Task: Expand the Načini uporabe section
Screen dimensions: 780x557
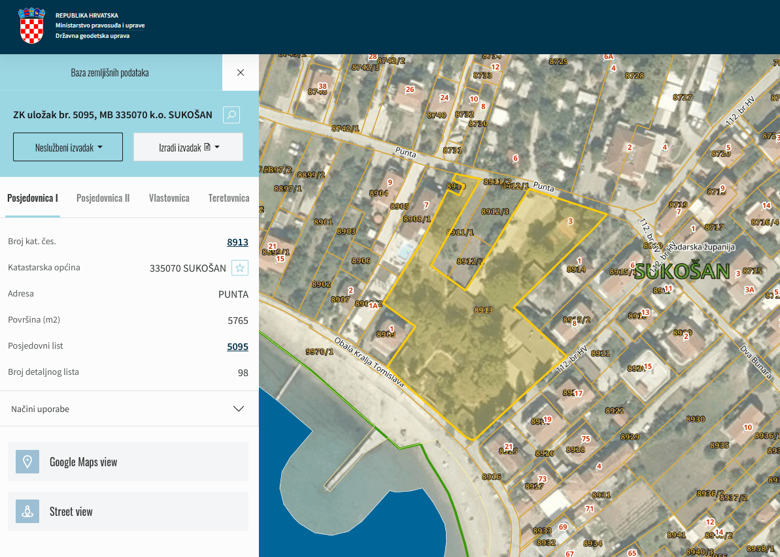Action: pyautogui.click(x=239, y=409)
